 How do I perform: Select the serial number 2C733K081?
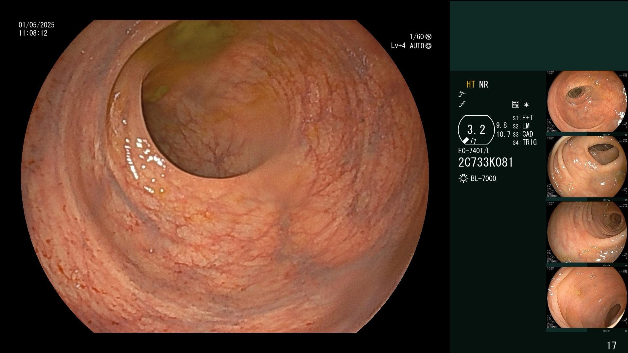(486, 162)
